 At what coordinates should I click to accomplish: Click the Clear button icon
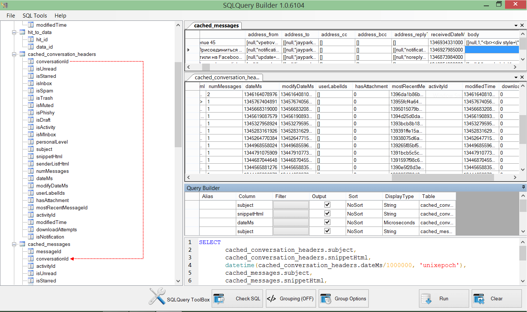[479, 298]
